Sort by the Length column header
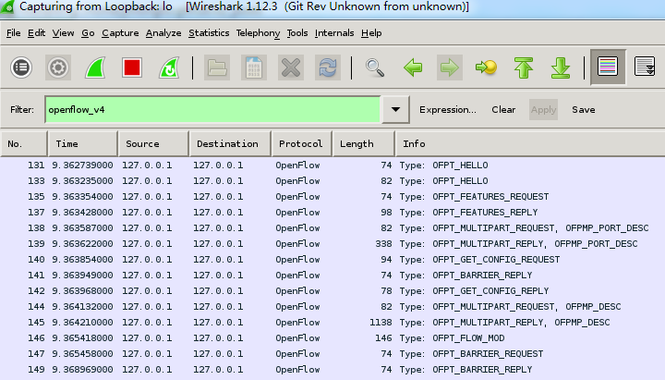The image size is (665, 380). tap(364, 144)
